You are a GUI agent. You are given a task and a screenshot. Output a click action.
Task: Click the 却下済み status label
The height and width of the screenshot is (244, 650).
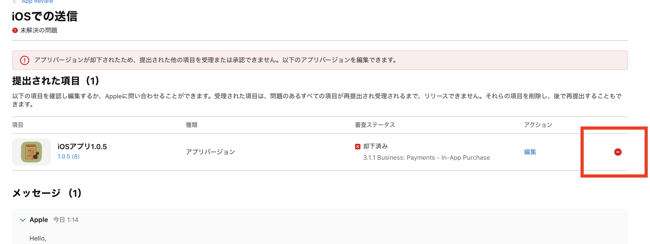point(375,146)
